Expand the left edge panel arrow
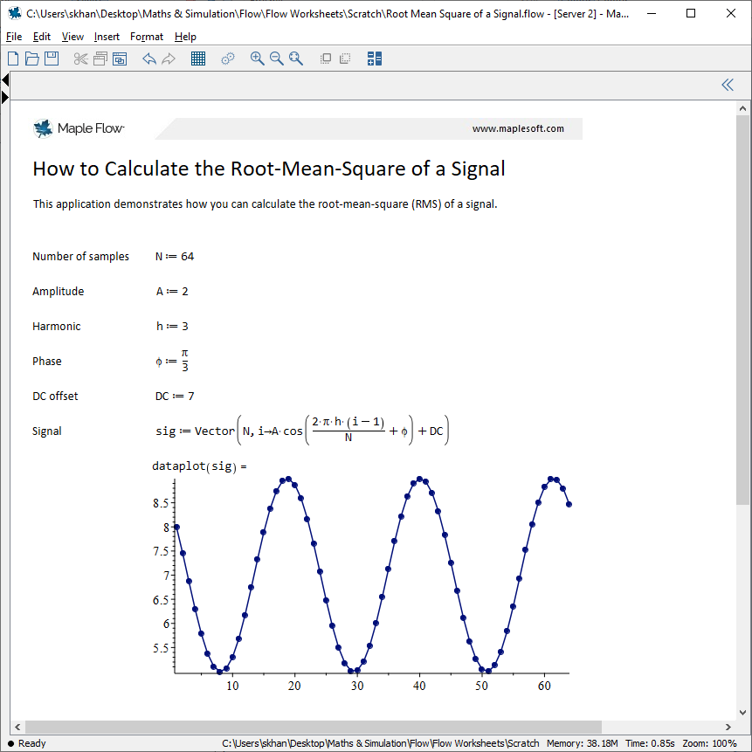The width and height of the screenshot is (752, 752). [x=5, y=96]
